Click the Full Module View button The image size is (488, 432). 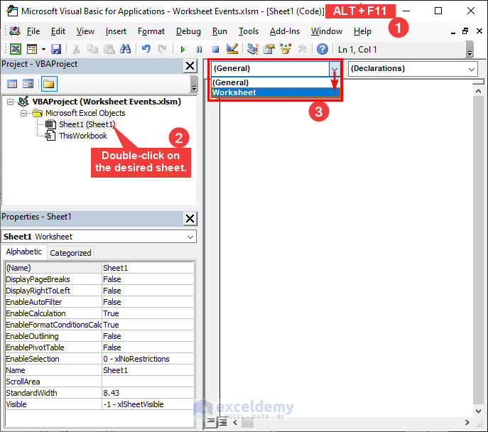tap(223, 422)
